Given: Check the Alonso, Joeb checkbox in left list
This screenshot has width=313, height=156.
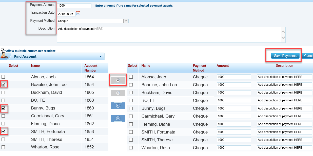Looking at the screenshot, I should (3, 77).
